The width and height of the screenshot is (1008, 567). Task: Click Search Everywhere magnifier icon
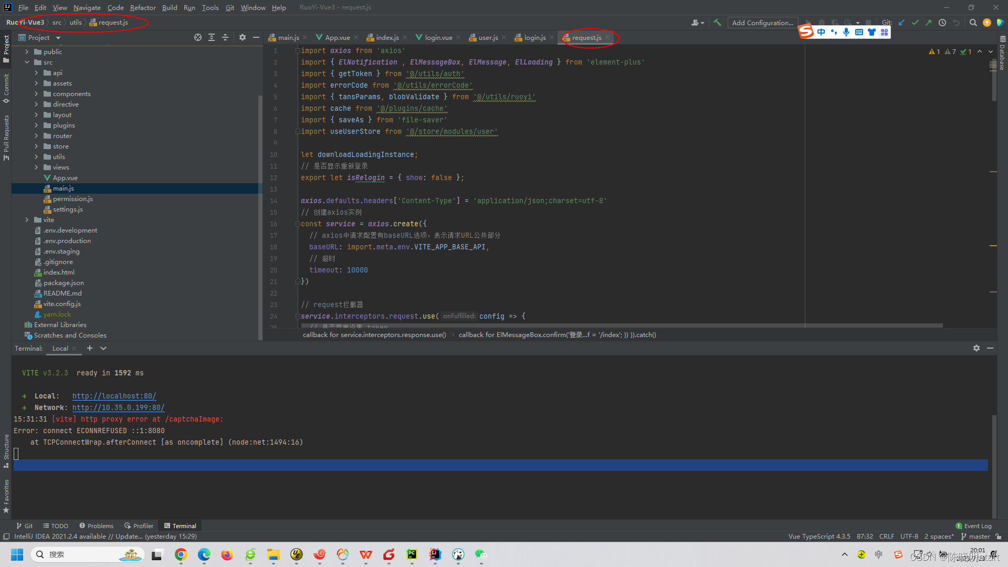[973, 23]
